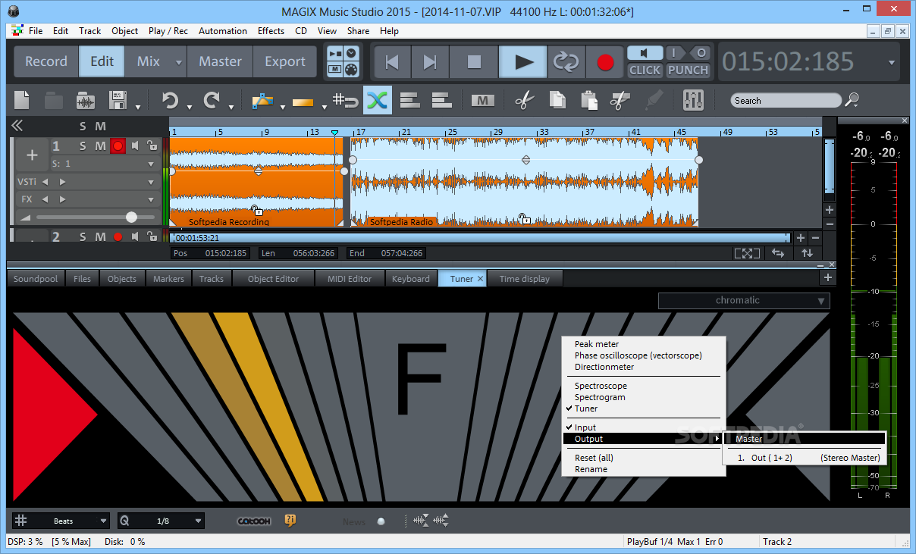This screenshot has height=554, width=916.
Task: Click the Search input field
Action: pyautogui.click(x=786, y=100)
